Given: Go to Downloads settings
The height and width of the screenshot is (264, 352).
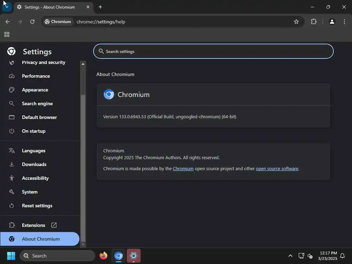Looking at the screenshot, I should 40,164.
